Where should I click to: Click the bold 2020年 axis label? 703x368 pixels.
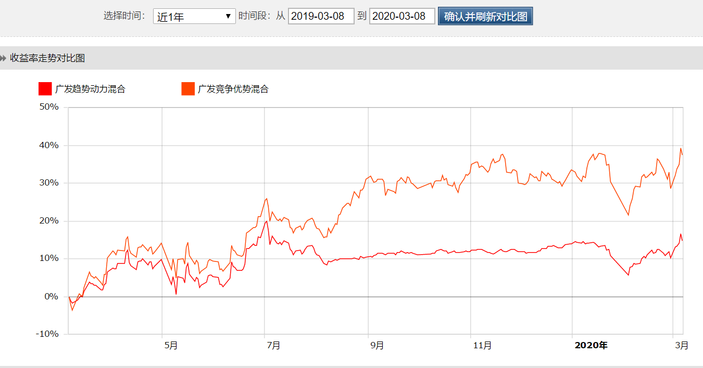(x=591, y=345)
